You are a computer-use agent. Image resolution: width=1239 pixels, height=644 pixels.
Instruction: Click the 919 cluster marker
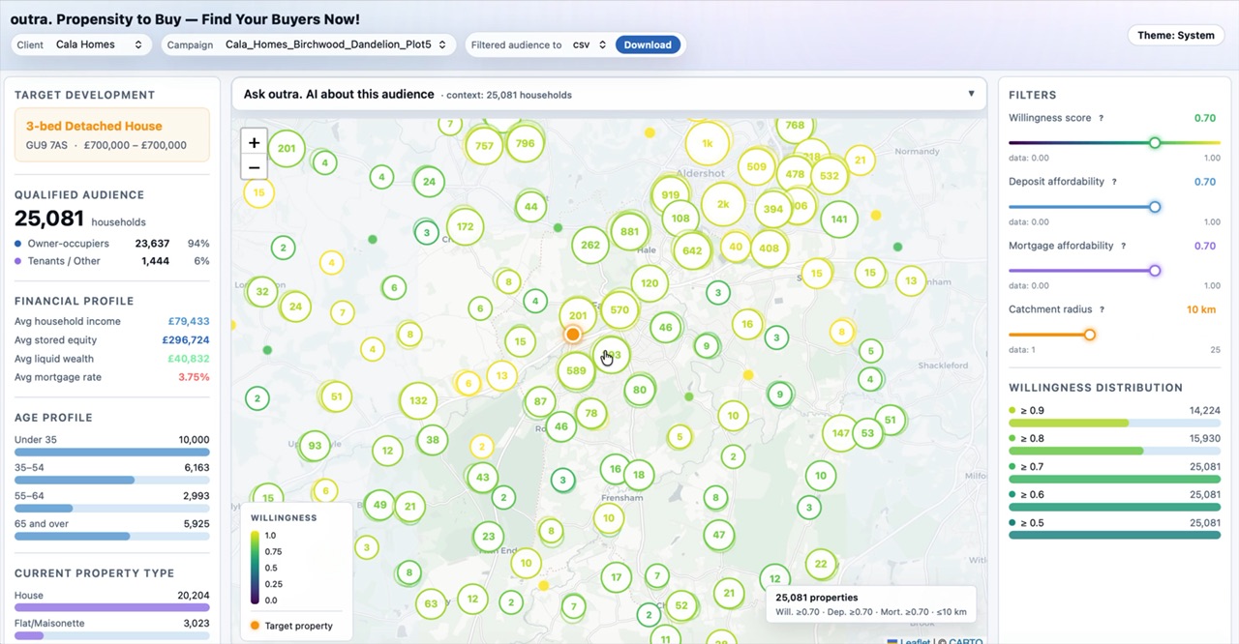[670, 194]
